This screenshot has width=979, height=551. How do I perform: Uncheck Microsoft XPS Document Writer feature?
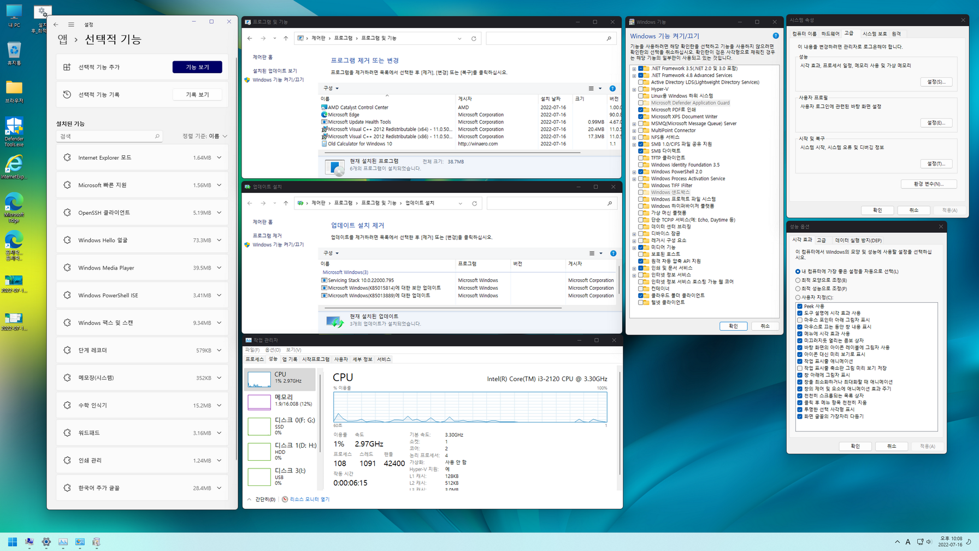pyautogui.click(x=641, y=117)
